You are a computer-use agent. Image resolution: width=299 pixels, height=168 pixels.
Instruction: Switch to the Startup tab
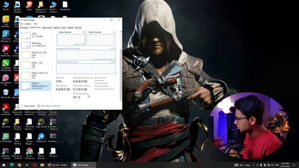tap(57, 28)
